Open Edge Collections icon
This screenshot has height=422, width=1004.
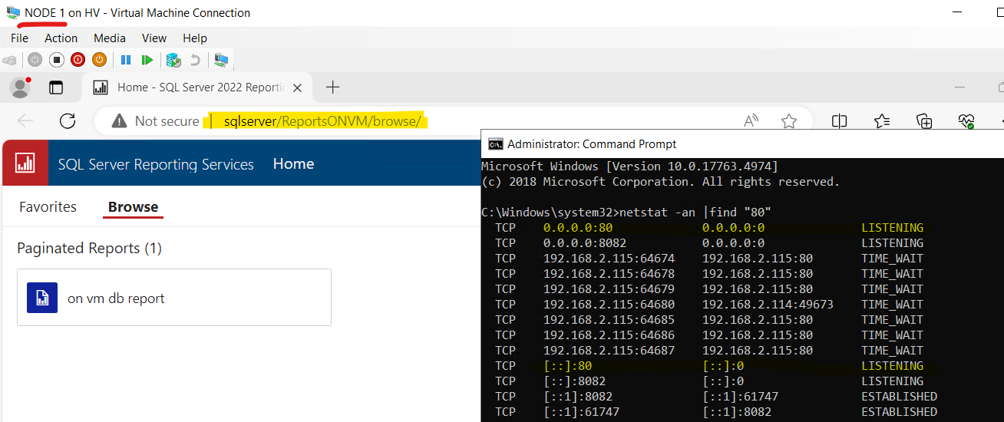click(924, 120)
